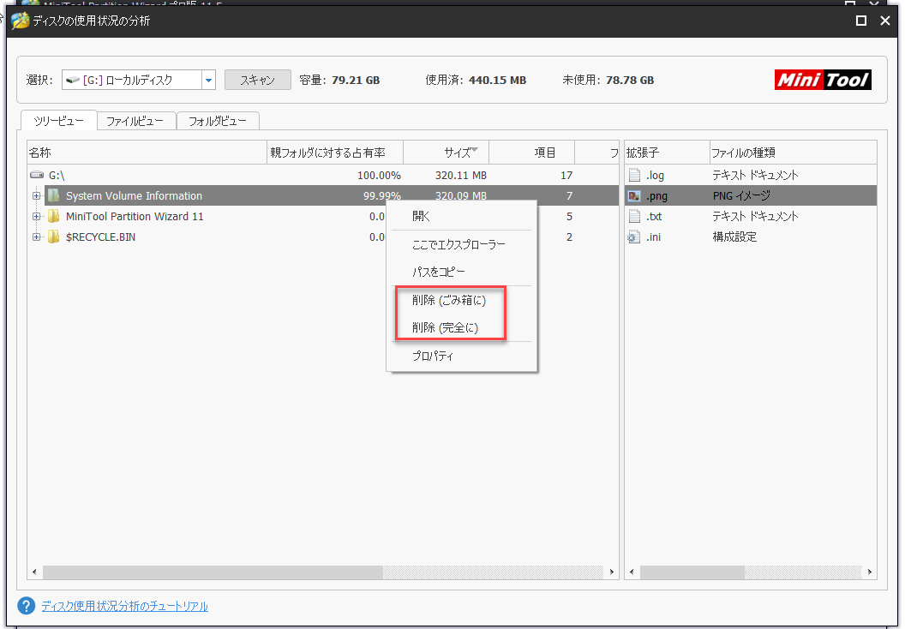Expand the MiniTool Partition Wizard 11 folder
905x629 pixels.
[x=35, y=216]
